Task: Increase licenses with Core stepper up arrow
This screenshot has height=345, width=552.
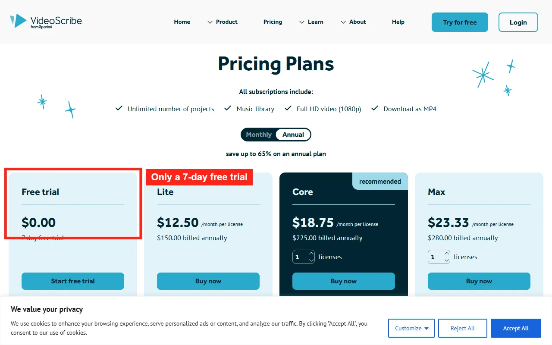Action: 311,254
